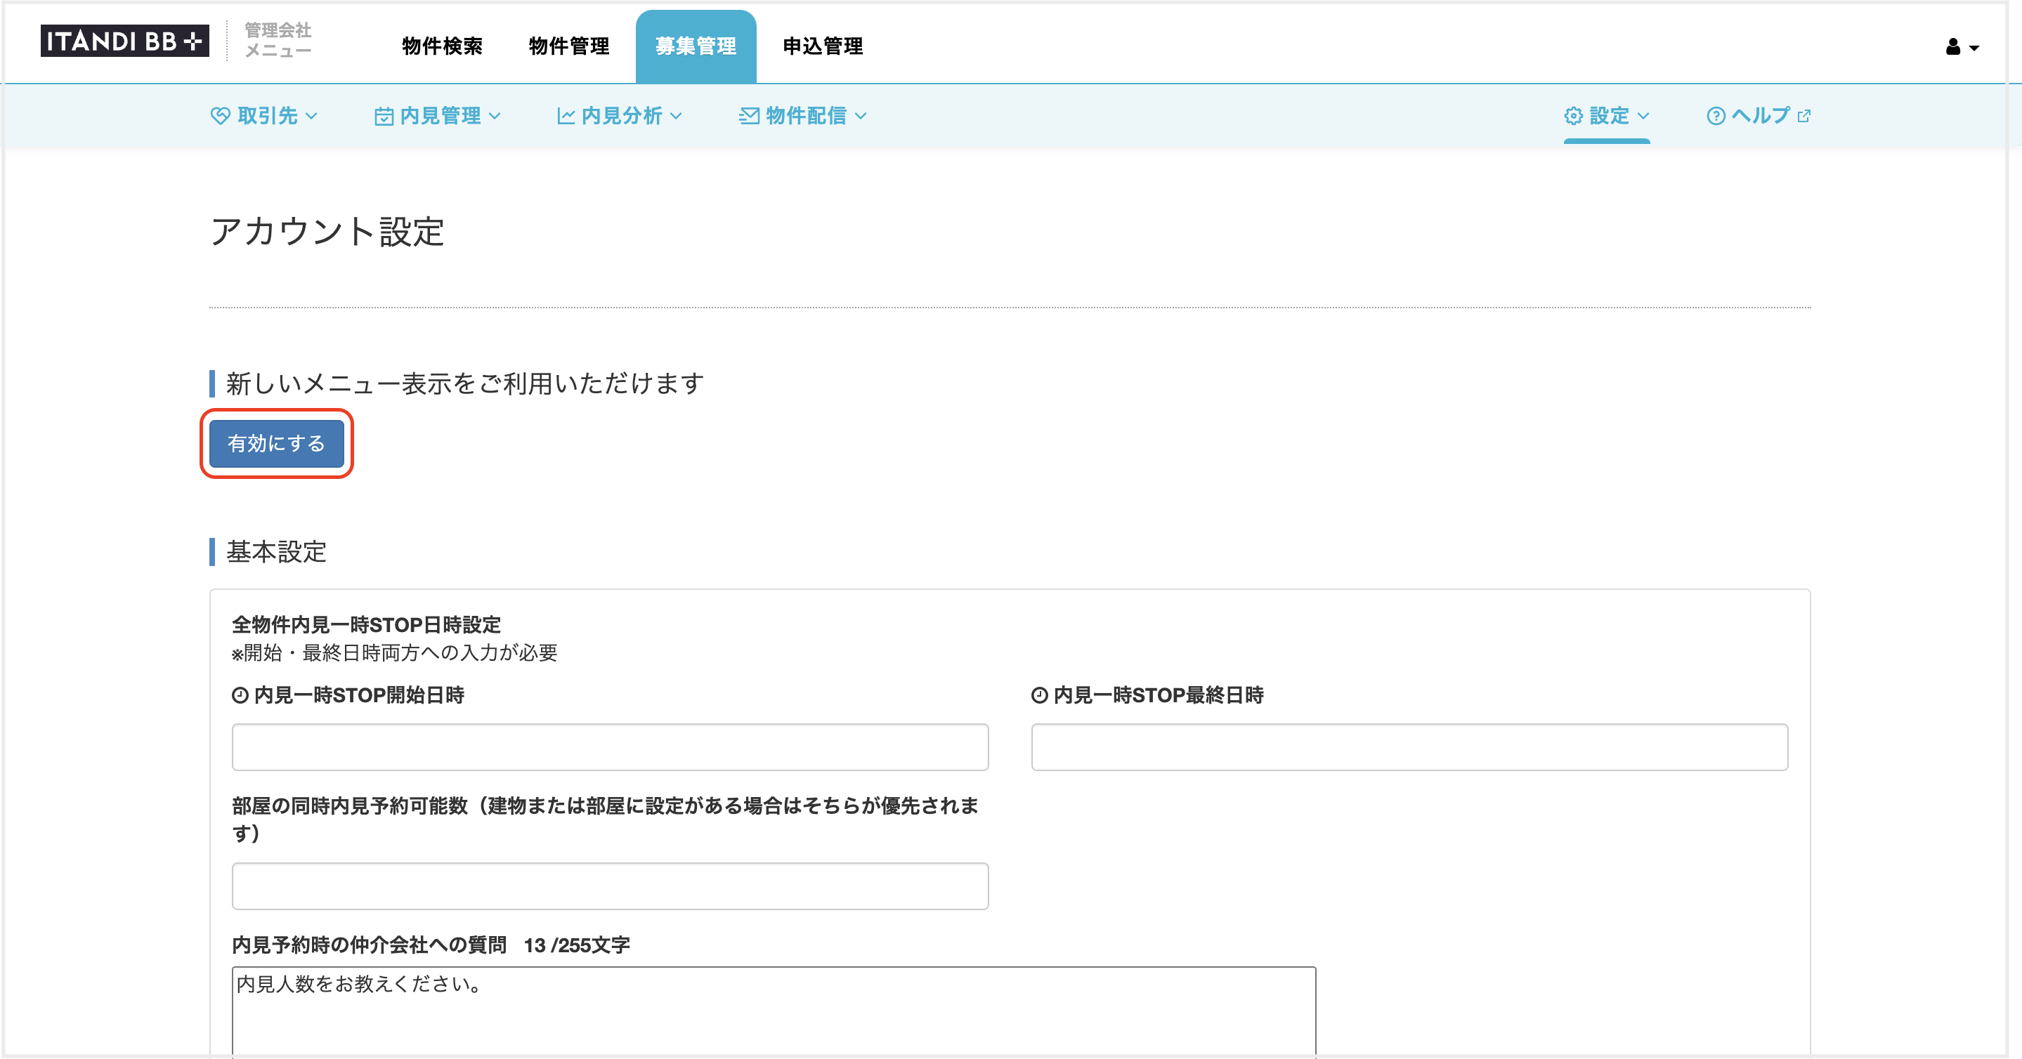2022x1059 pixels.
Task: Expand the 設定 dropdown chevron
Action: (x=1643, y=116)
